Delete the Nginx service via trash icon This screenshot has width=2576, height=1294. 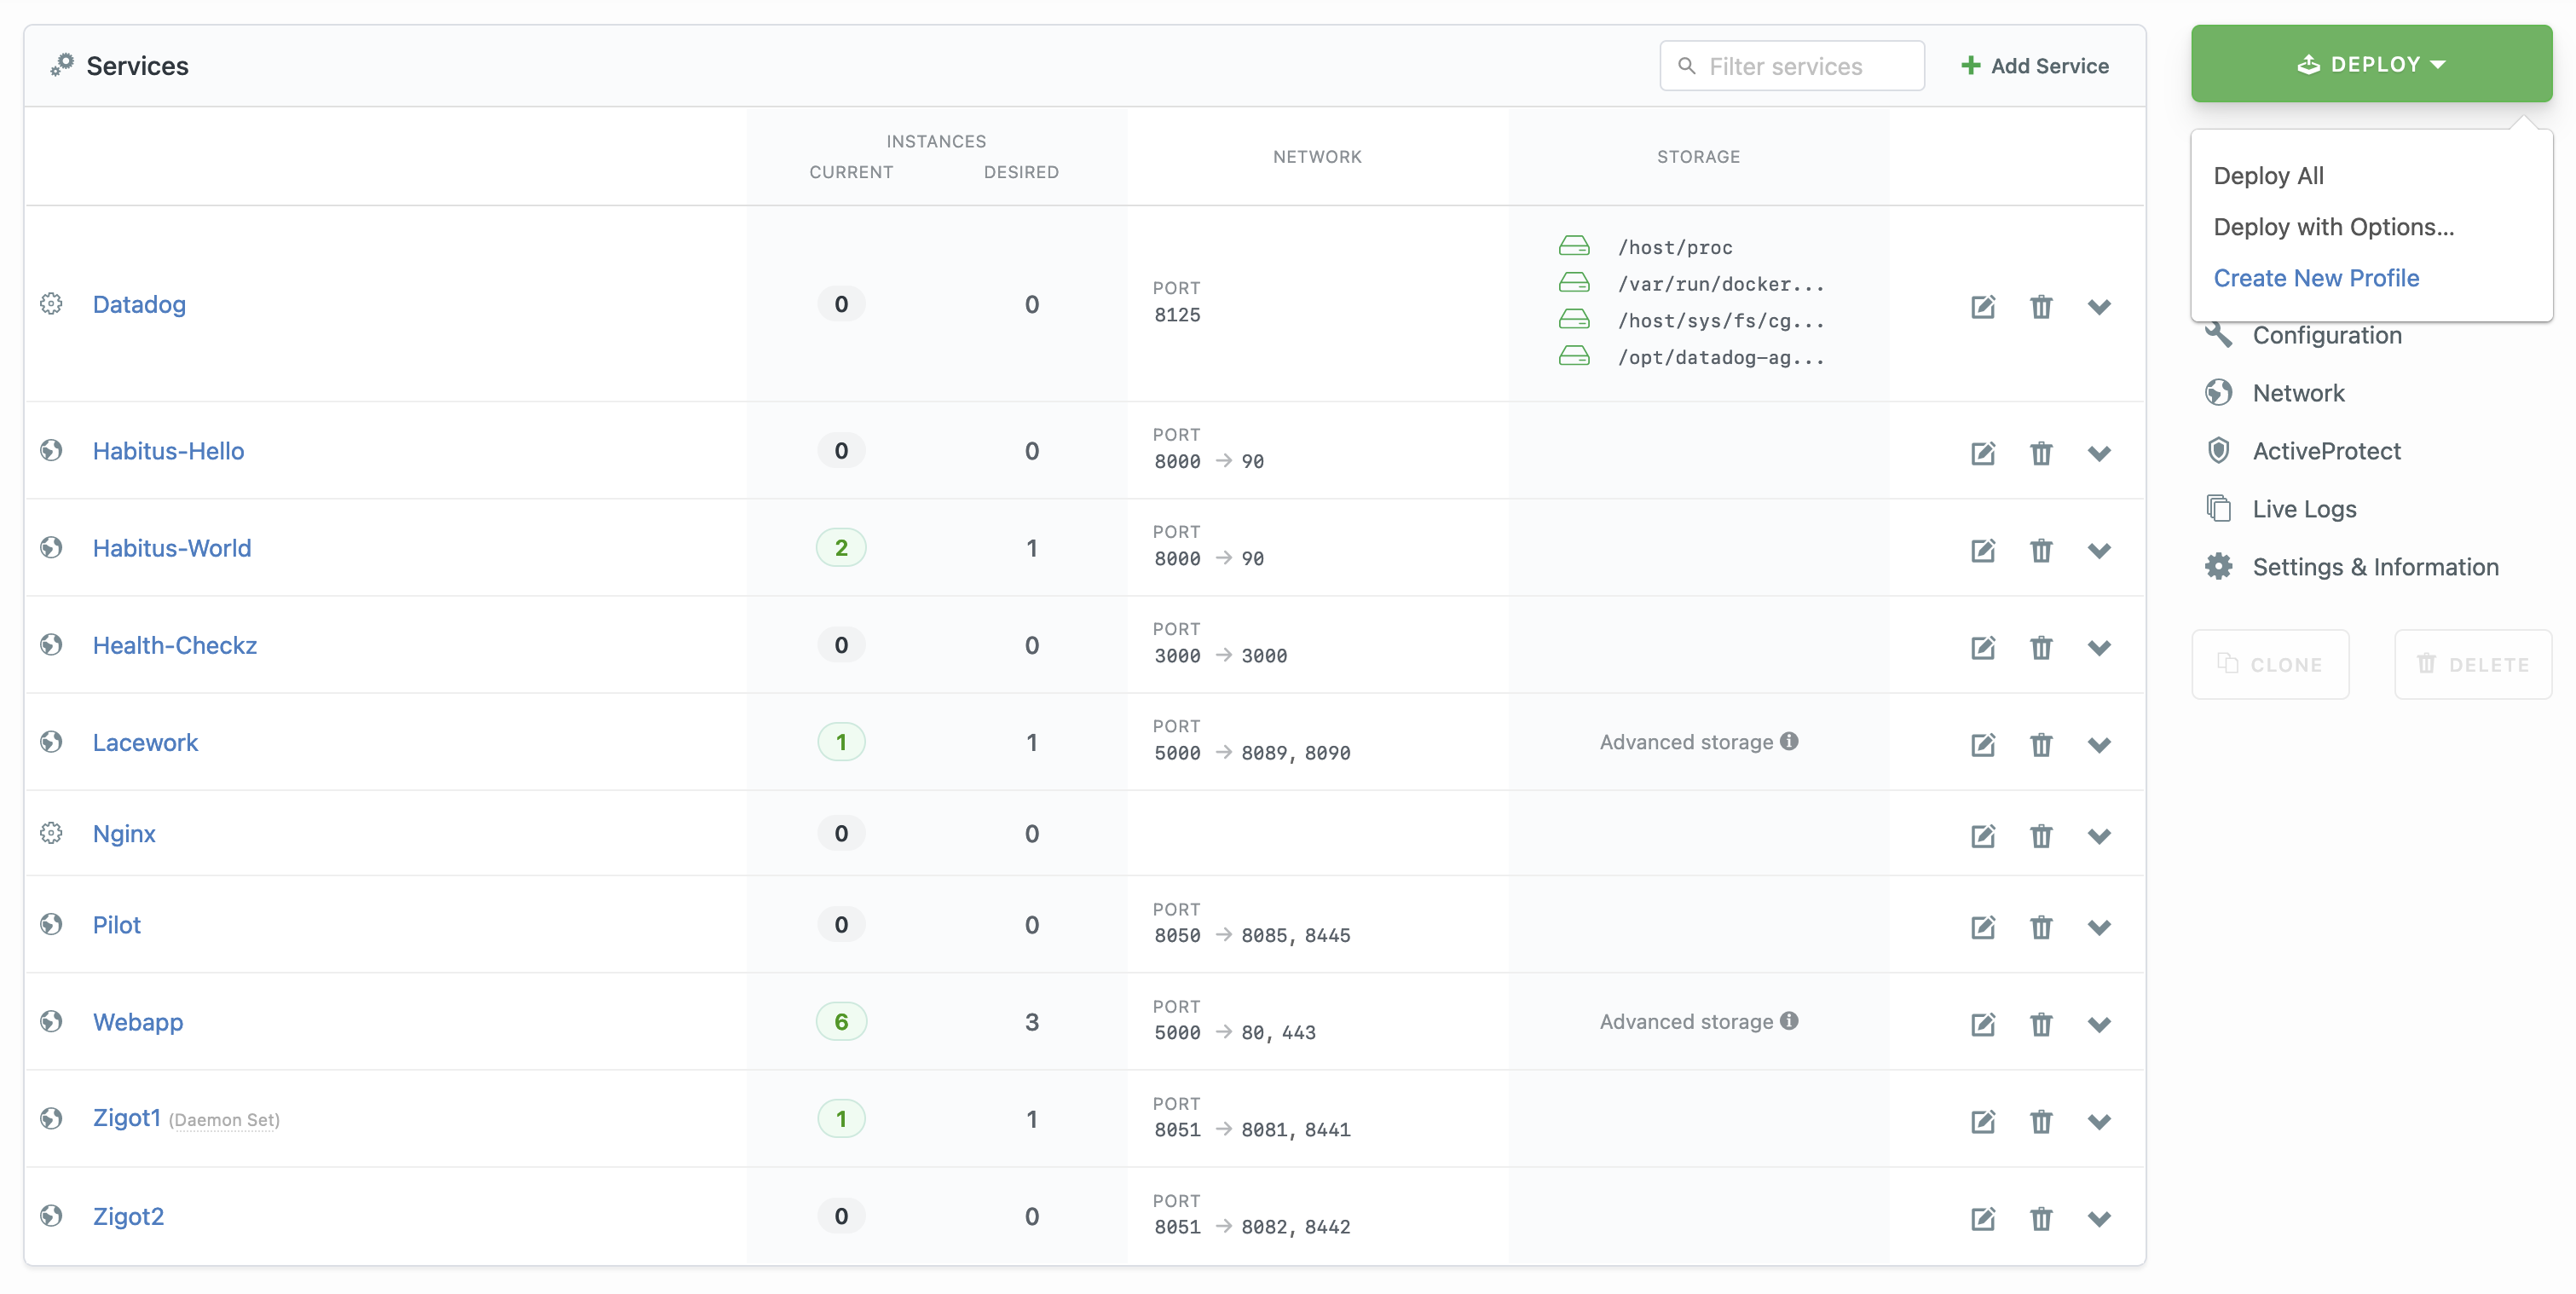2042,836
